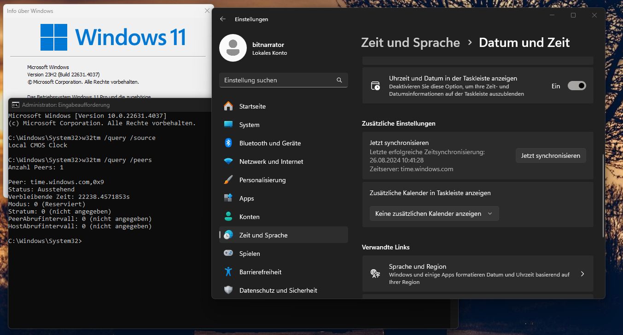Select Barrierefreiheit in the sidebar
The height and width of the screenshot is (335, 623).
[283, 272]
